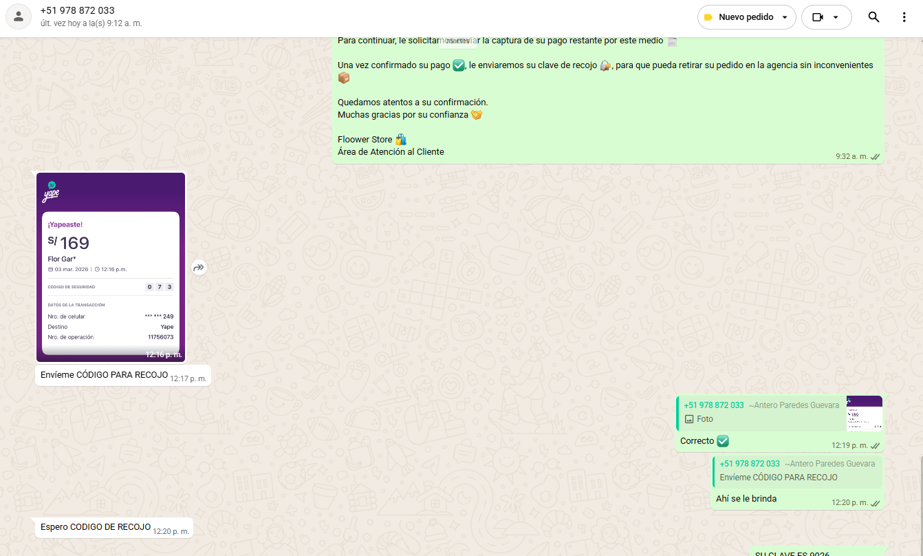
Task: Open the Yape S/ 169 payment image
Action: (x=111, y=267)
